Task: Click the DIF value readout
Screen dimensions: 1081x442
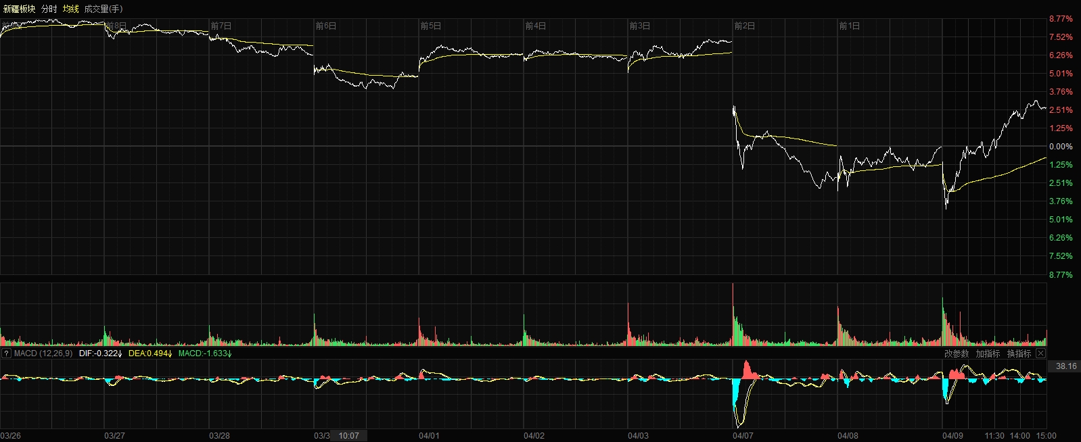Action: tap(100, 353)
